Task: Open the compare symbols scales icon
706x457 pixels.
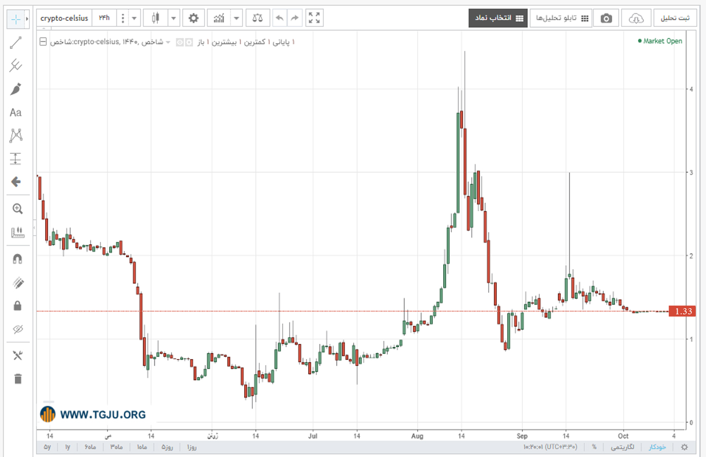Action: click(257, 18)
